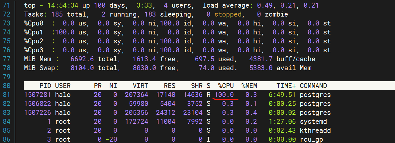Click the kthreadd command name

315,131
